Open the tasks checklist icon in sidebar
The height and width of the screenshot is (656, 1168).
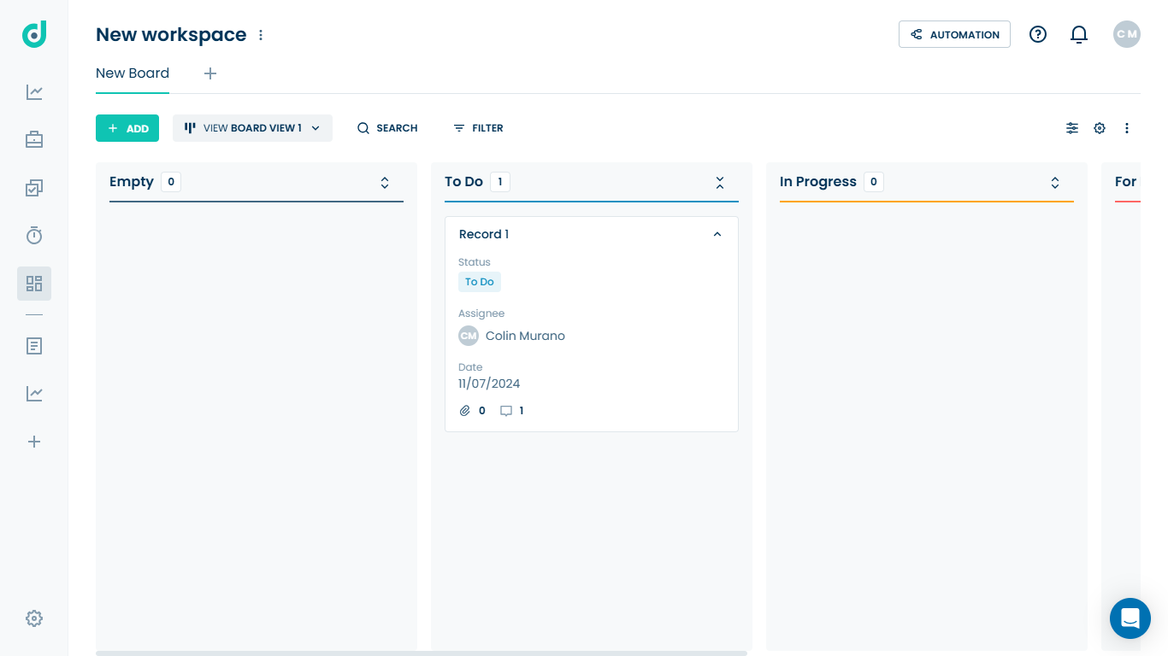tap(34, 188)
